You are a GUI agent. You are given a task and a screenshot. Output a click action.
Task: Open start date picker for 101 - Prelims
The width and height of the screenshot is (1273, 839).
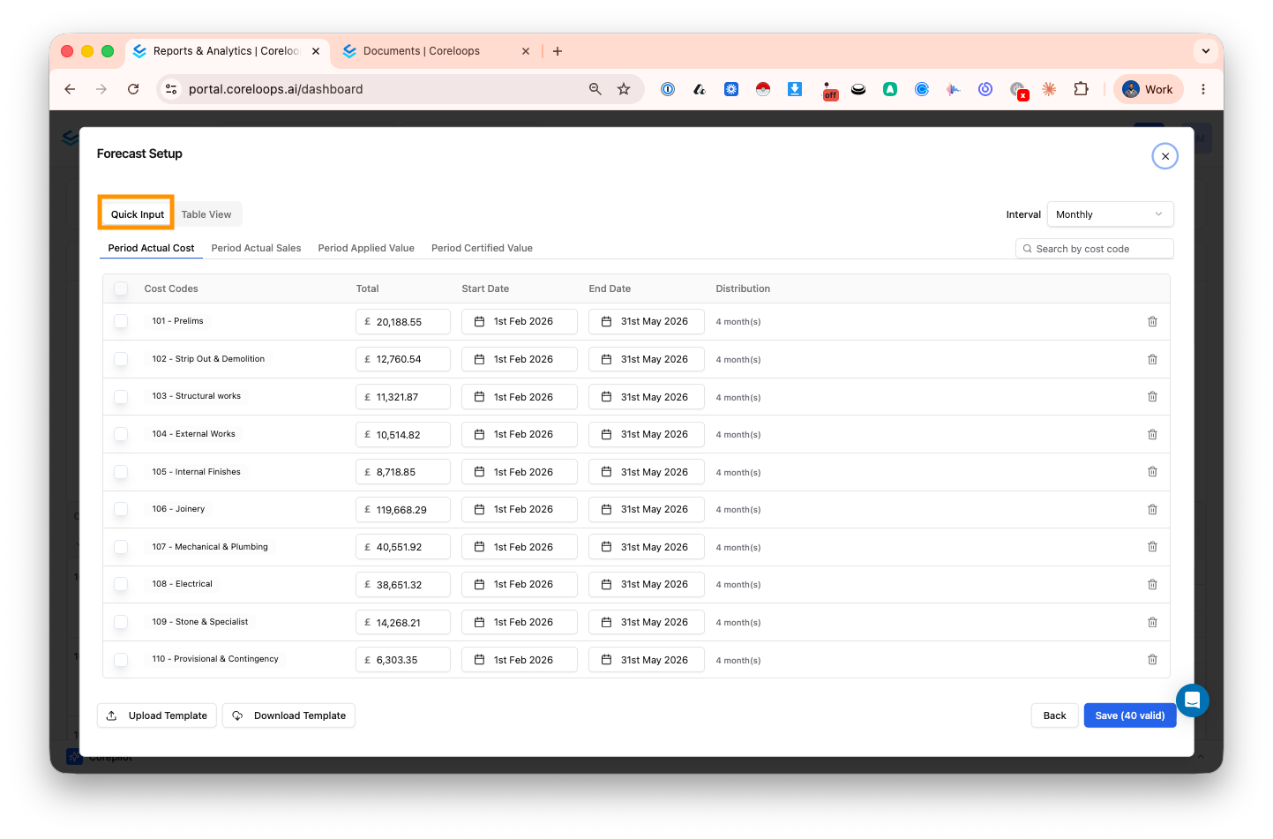519,322
